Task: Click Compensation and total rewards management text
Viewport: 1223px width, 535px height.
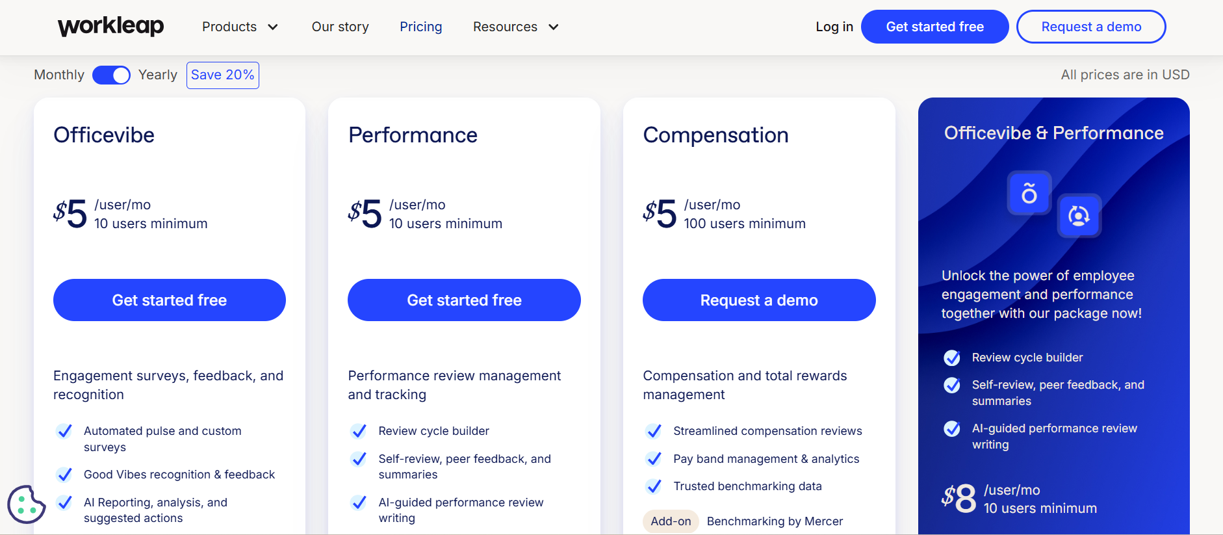Action: pyautogui.click(x=745, y=385)
